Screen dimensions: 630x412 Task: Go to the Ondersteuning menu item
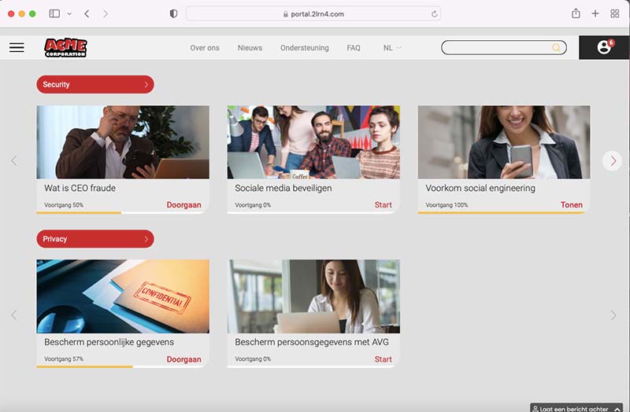[x=304, y=48]
